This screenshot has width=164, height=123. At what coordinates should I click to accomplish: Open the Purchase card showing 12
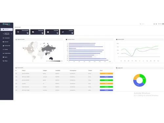click(x=52, y=32)
